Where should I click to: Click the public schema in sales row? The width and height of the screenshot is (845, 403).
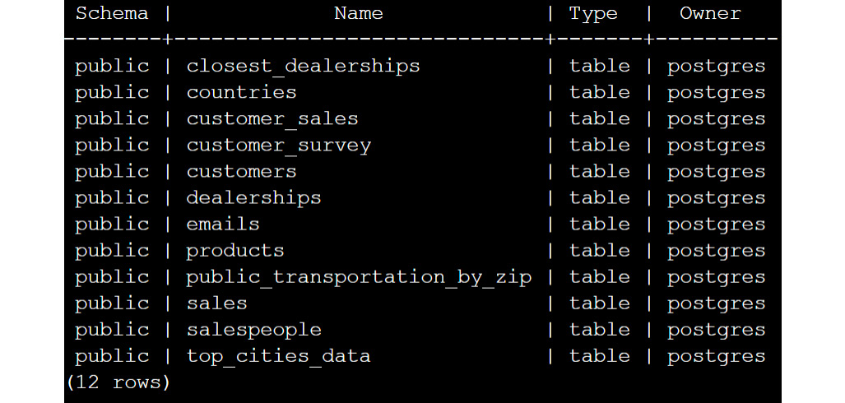[x=112, y=303]
